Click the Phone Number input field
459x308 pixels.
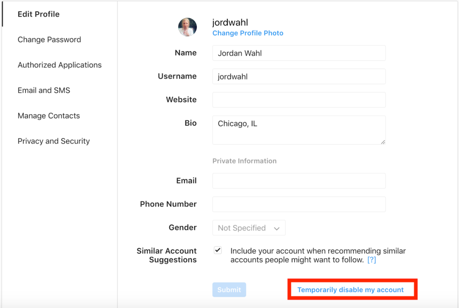(x=299, y=204)
